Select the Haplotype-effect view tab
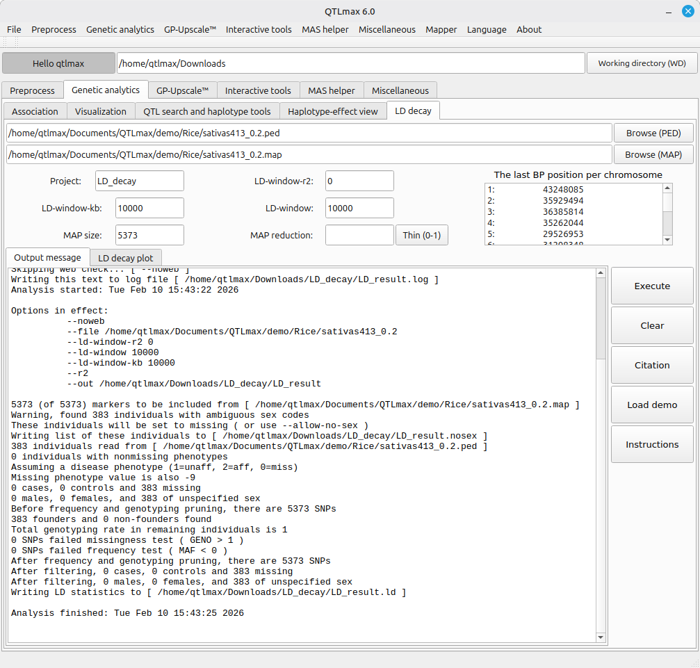The width and height of the screenshot is (700, 668). tap(332, 111)
